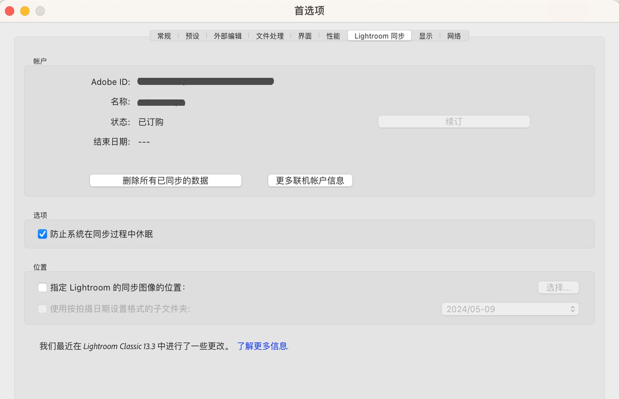The width and height of the screenshot is (619, 399).
Task: Switch to the 显示 tab
Action: (x=425, y=36)
